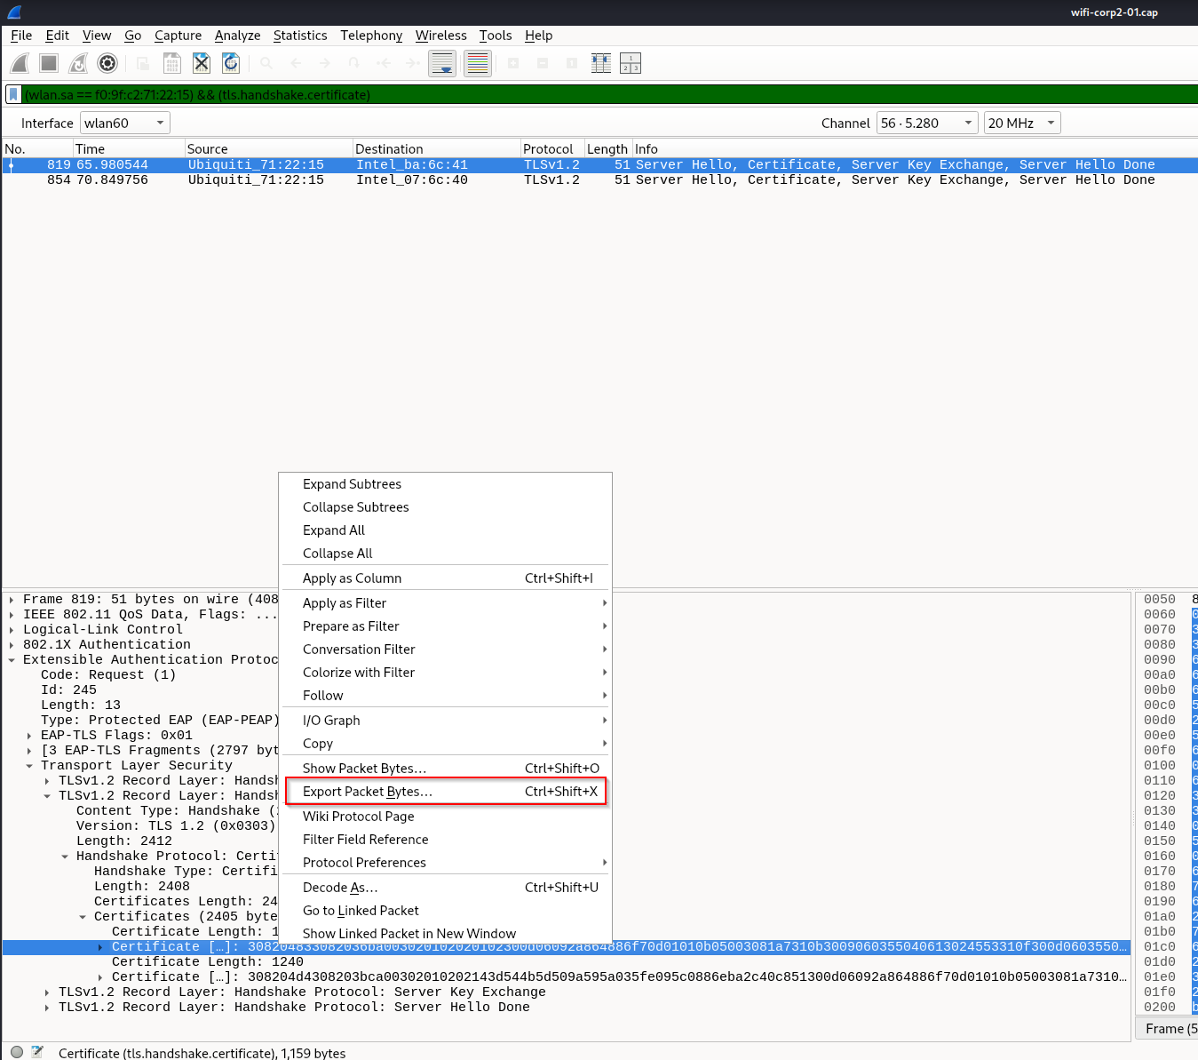This screenshot has width=1198, height=1060.
Task: Open the Wireless menu
Action: (440, 36)
